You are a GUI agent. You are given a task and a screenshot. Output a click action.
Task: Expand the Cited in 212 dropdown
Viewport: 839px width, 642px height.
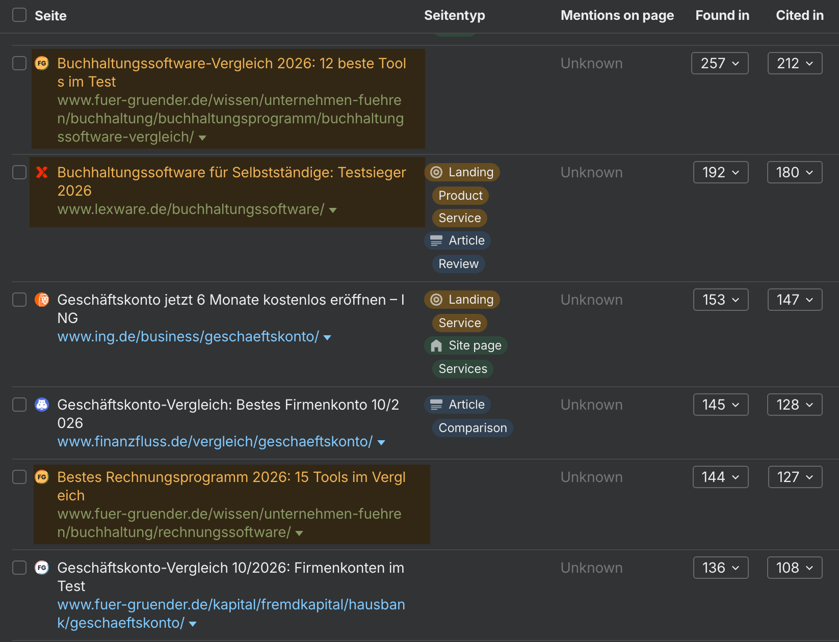(795, 63)
